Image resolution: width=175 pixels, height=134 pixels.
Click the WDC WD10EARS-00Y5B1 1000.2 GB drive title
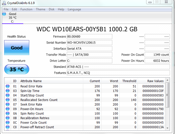(x=87, y=29)
